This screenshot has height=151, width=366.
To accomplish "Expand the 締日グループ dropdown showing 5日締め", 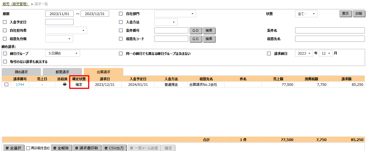I will pos(62,53).
